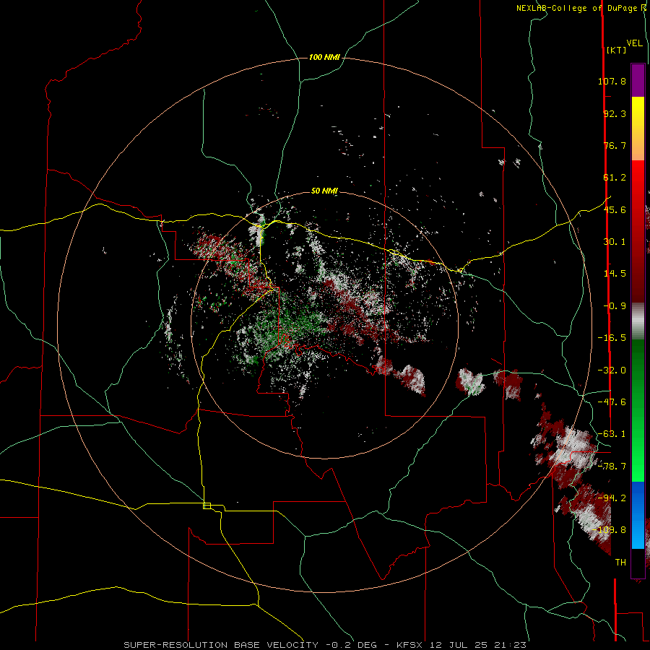The width and height of the screenshot is (650, 650).
Task: Select the 61.2 value on velocity scale
Action: (x=615, y=178)
